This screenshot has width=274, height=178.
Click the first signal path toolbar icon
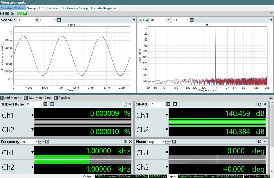point(2,13)
